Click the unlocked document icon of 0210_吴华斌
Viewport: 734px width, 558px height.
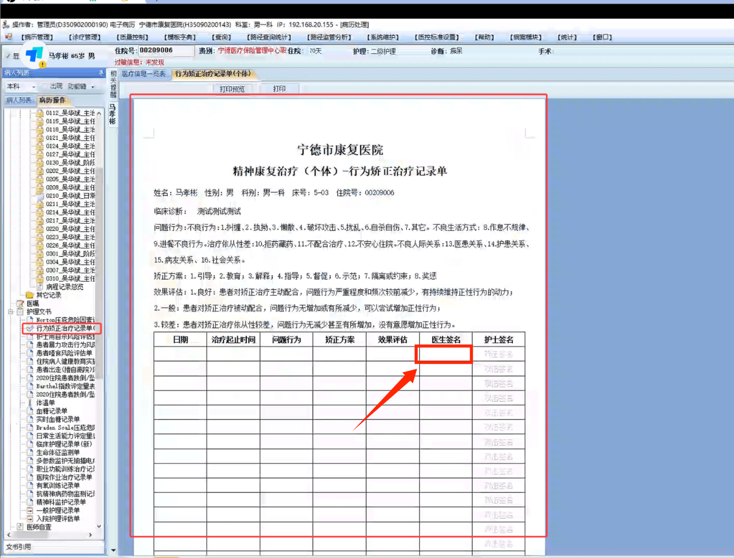coord(40,196)
